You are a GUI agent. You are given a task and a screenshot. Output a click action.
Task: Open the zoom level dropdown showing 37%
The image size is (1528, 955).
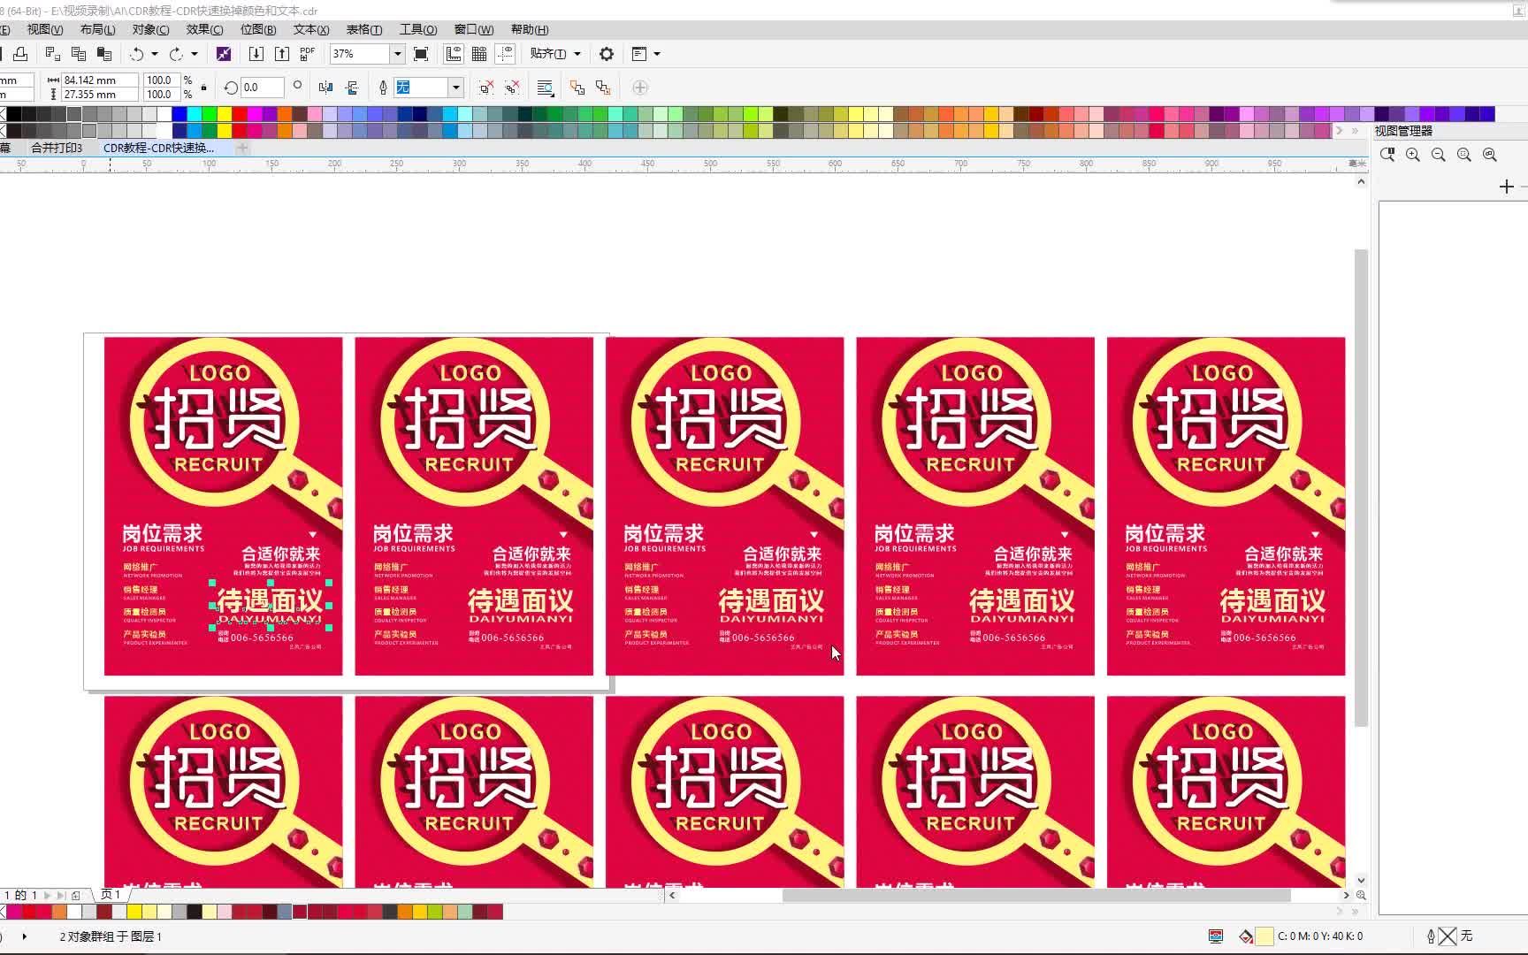tap(397, 54)
